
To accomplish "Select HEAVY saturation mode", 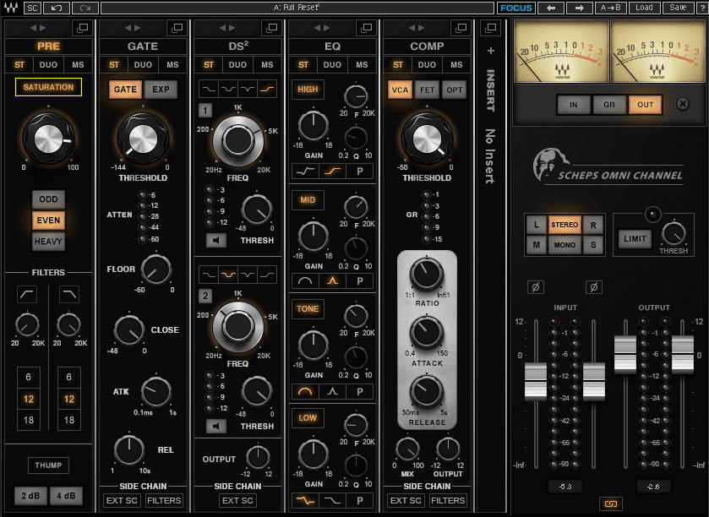I will coord(48,242).
